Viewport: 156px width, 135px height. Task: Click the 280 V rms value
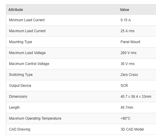(x=128, y=53)
